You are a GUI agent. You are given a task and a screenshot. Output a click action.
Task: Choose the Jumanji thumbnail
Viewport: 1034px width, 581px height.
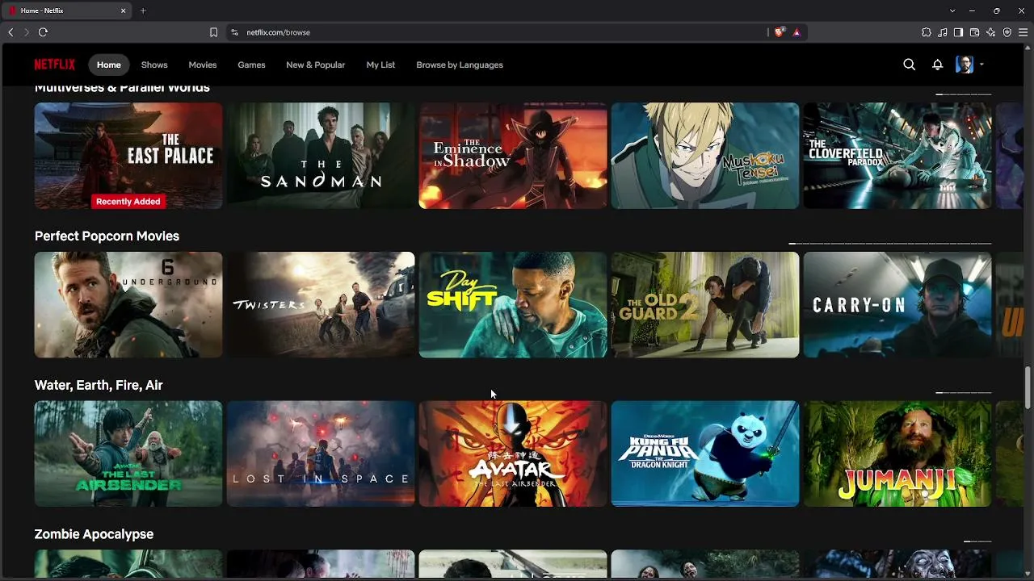pyautogui.click(x=897, y=454)
